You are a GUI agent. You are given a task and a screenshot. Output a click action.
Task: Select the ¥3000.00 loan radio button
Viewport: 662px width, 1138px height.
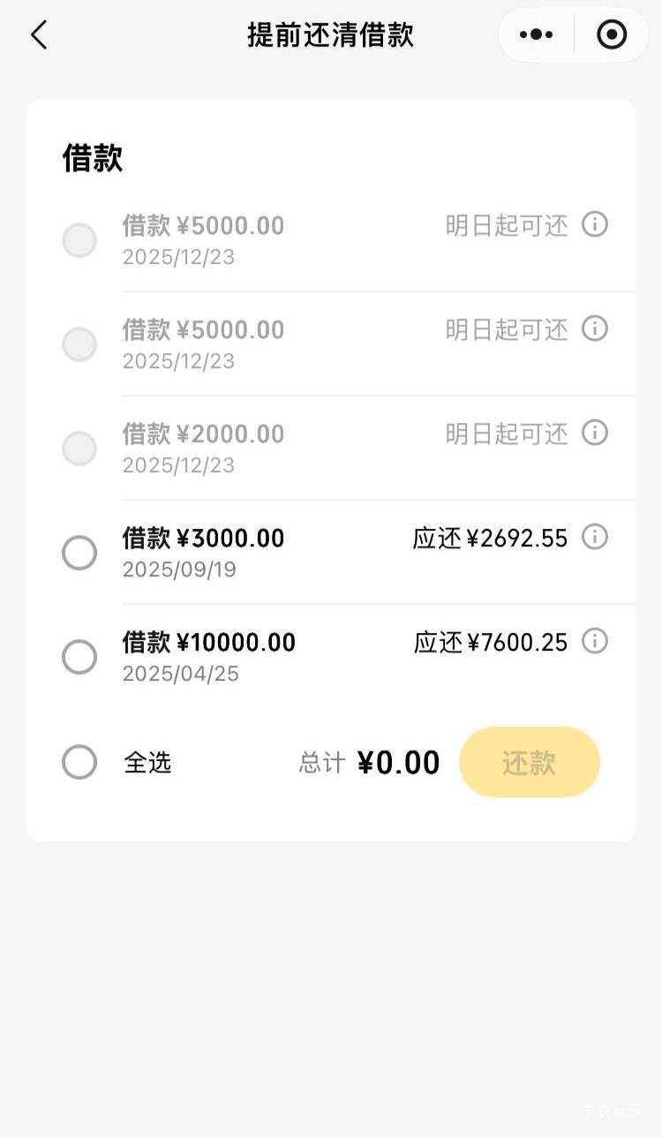(x=79, y=554)
